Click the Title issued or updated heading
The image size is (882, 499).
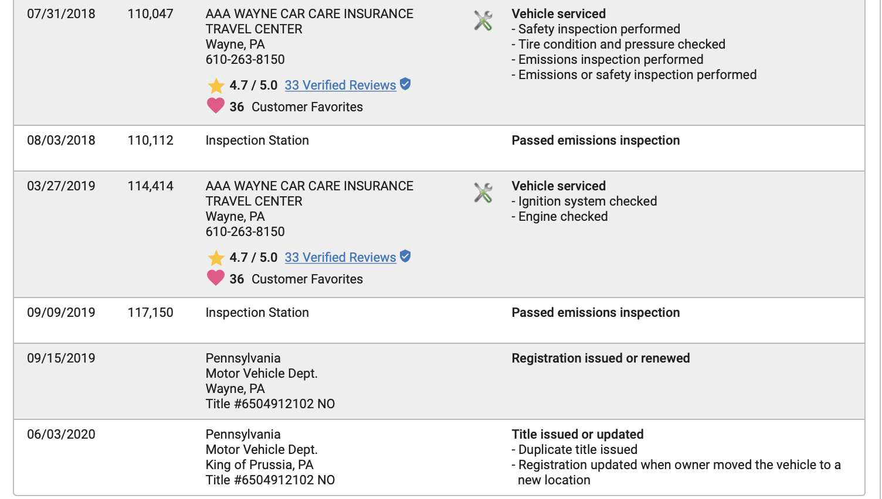[577, 435]
